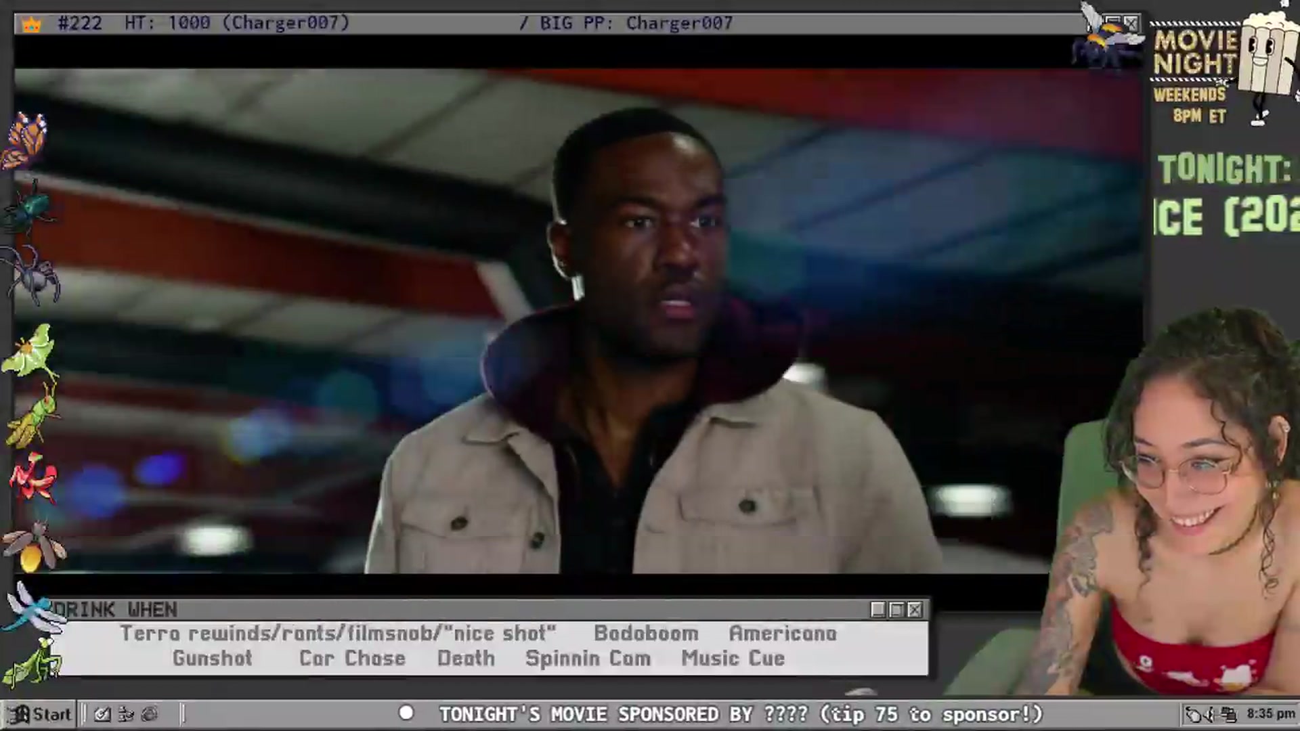The image size is (1300, 731).
Task: Click "(tip 75 to sponsor!)" text
Action: pos(932,714)
